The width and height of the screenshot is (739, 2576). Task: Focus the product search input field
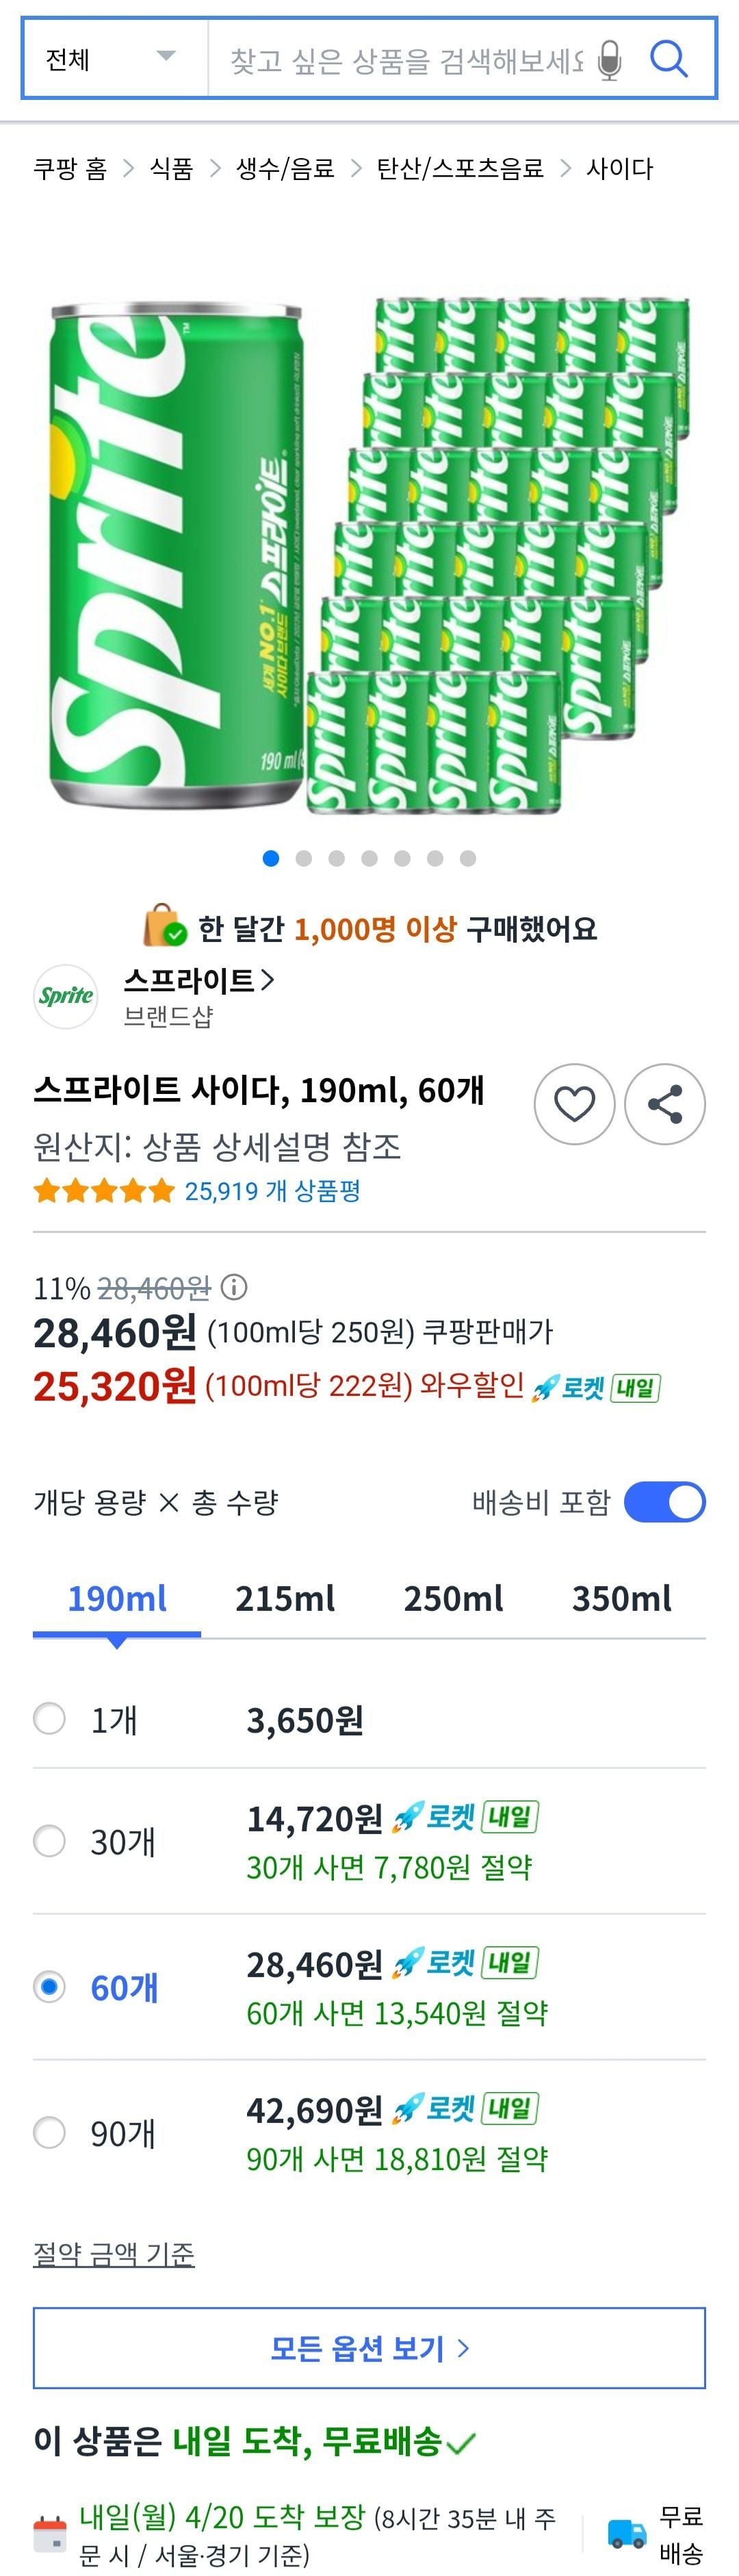tap(405, 60)
